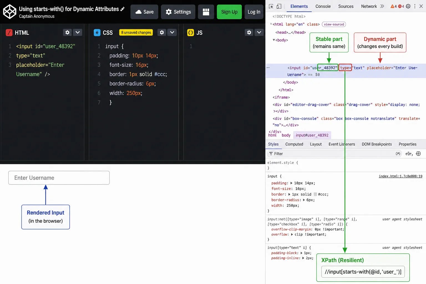Show more DevTools tabs chevron
This screenshot has width=426, height=284.
click(x=382, y=6)
